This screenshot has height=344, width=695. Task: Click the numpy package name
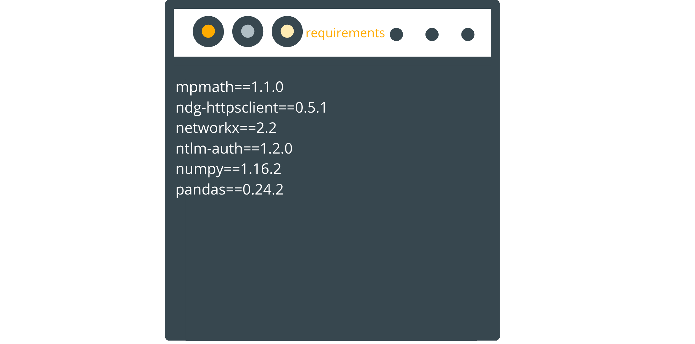199,169
